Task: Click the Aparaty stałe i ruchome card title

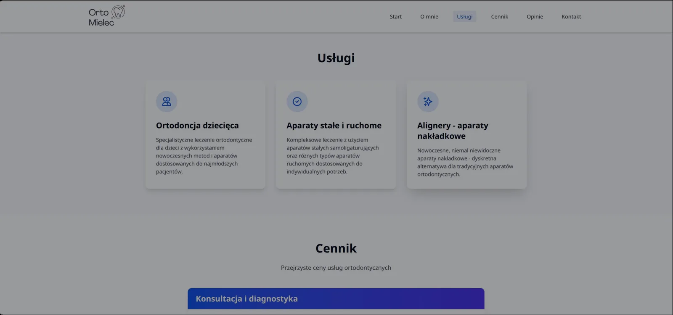Action: click(x=334, y=126)
